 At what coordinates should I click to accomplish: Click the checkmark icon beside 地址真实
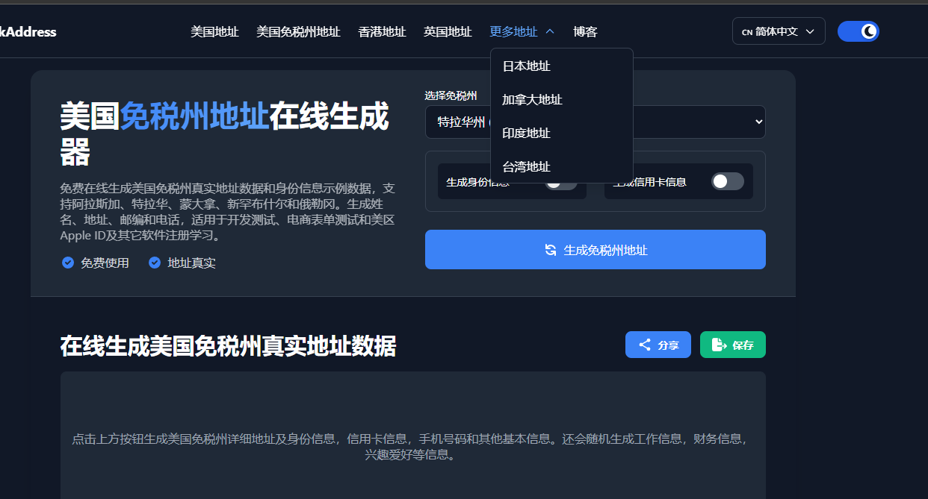155,263
